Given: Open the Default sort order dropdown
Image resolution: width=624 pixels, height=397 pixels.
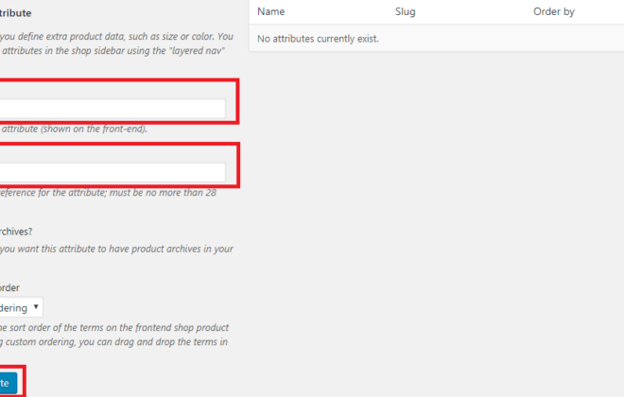Looking at the screenshot, I should tap(21, 307).
